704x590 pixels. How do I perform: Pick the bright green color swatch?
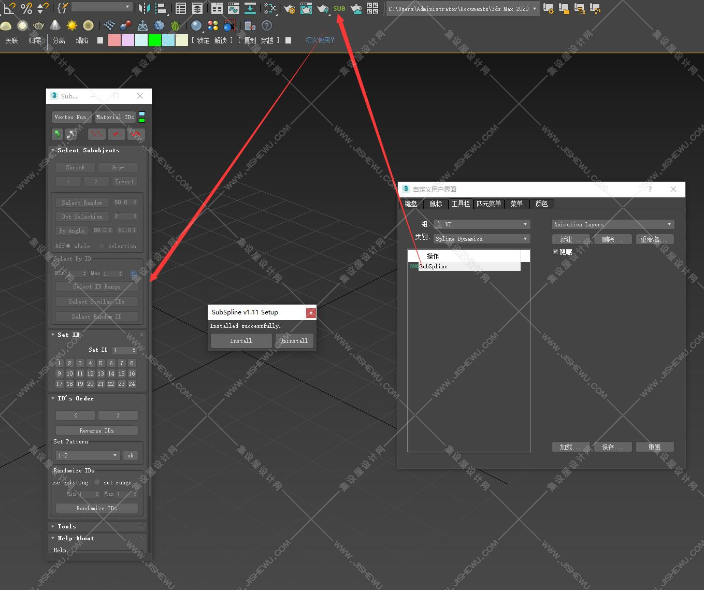155,40
